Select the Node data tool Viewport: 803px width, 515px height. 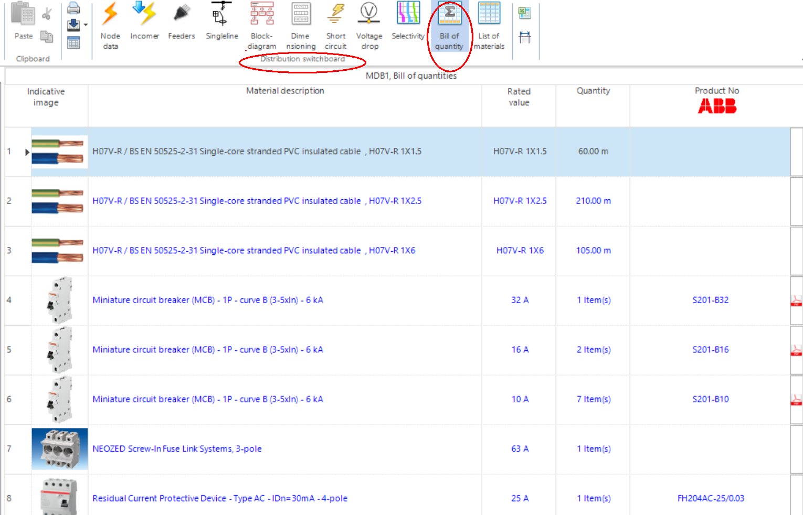[110, 24]
